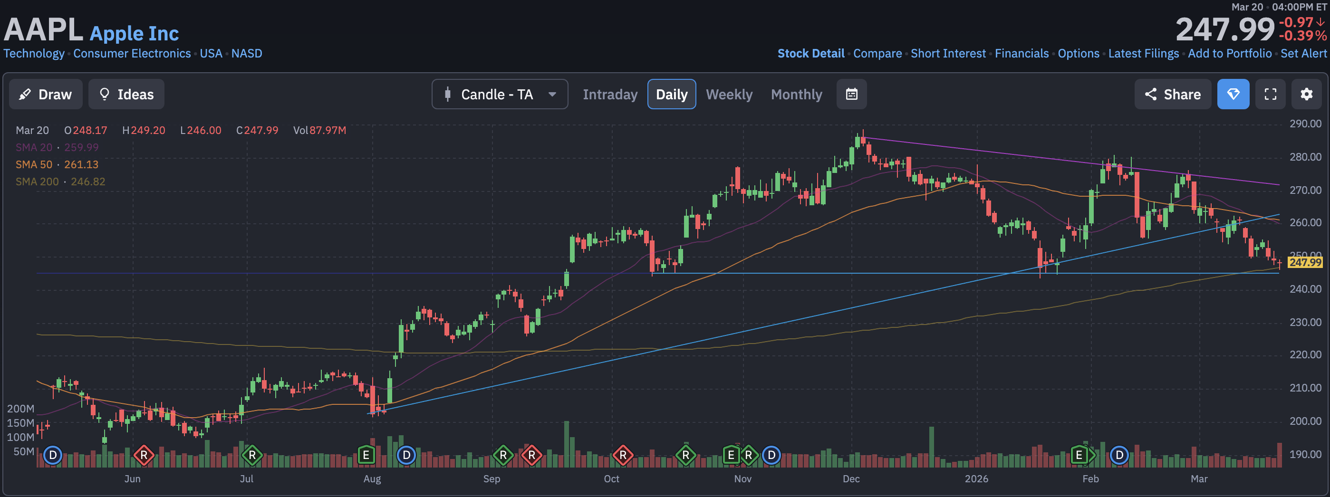Image resolution: width=1330 pixels, height=497 pixels.
Task: Click the Share button
Action: 1172,94
